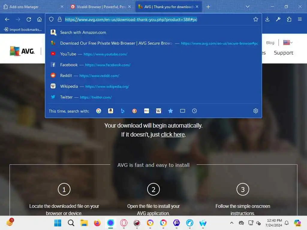Open the language flag dropdown
This screenshot has width=307, height=230.
[x=288, y=43]
